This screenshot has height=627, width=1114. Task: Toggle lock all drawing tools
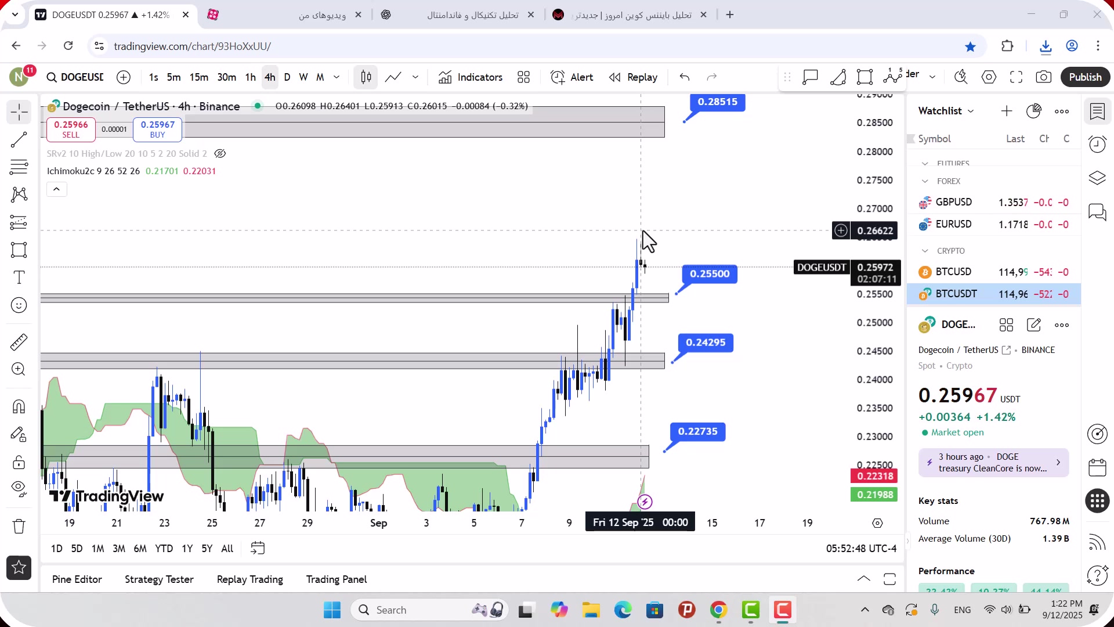[x=19, y=462]
